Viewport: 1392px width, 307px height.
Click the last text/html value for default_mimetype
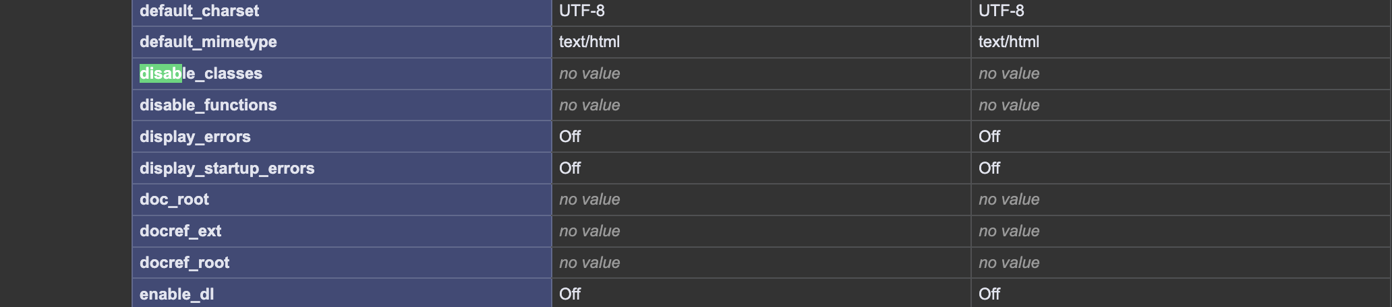1008,42
